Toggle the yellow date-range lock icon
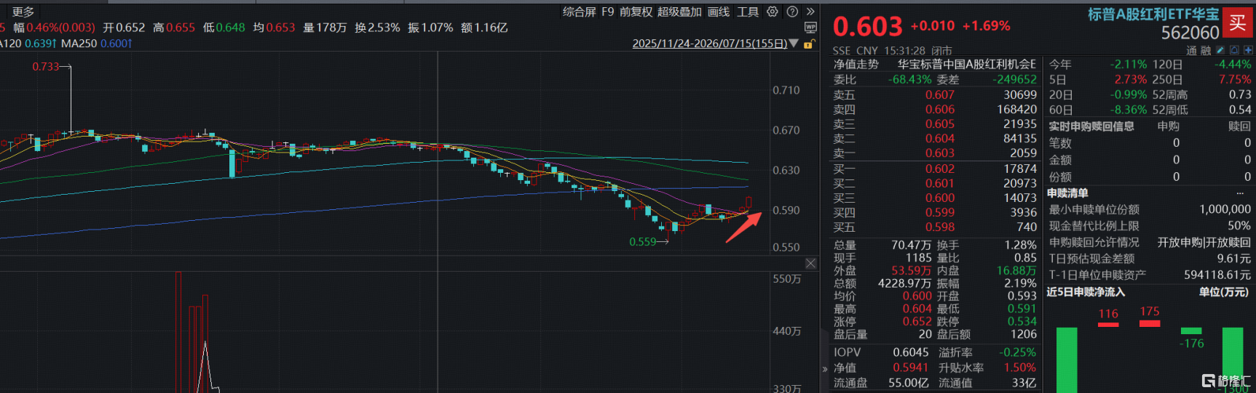Viewport: 1256px width, 393px height. pos(808,44)
